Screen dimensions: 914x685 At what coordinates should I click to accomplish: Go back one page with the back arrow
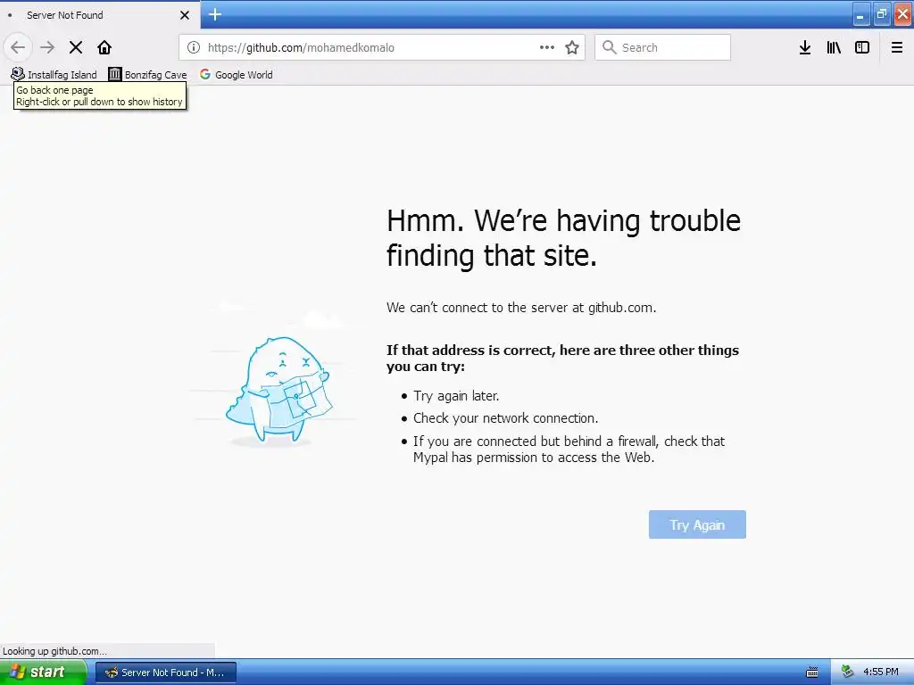point(18,47)
